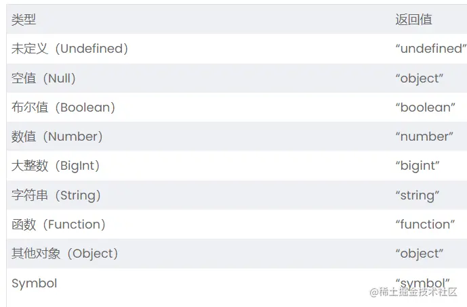Click the "undefined" return value
Screen dimensions: 467x307
tap(430, 49)
